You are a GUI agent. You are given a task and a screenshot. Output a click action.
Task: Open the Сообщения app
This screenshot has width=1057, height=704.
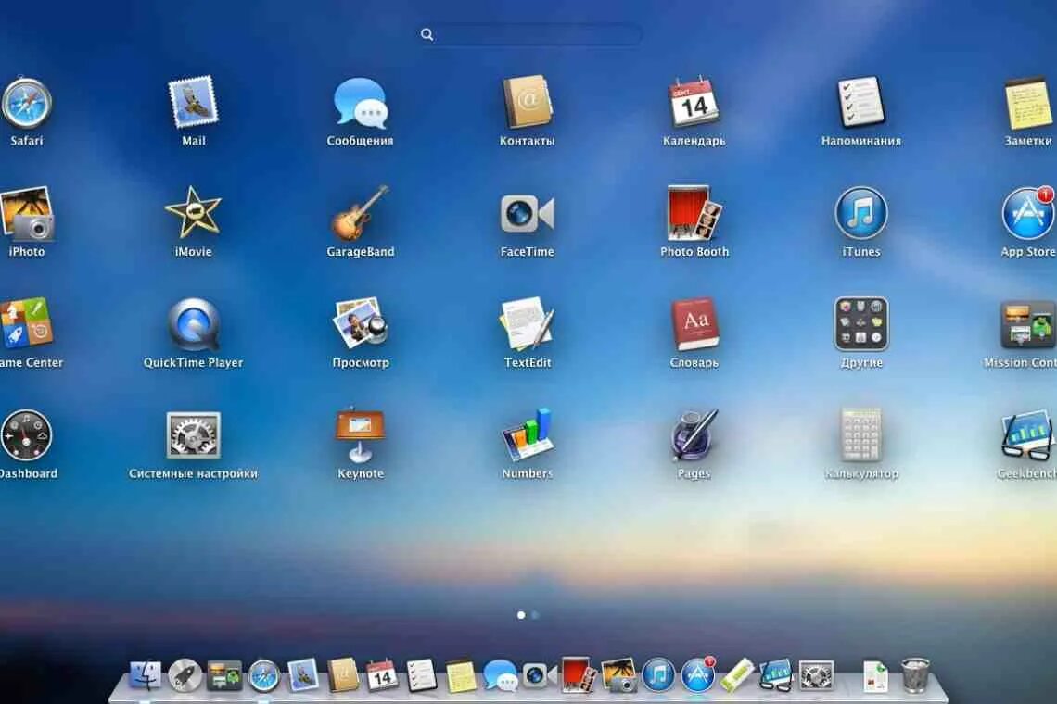360,103
